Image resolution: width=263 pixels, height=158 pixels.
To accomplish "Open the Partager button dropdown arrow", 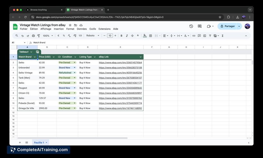I will [x=239, y=26].
